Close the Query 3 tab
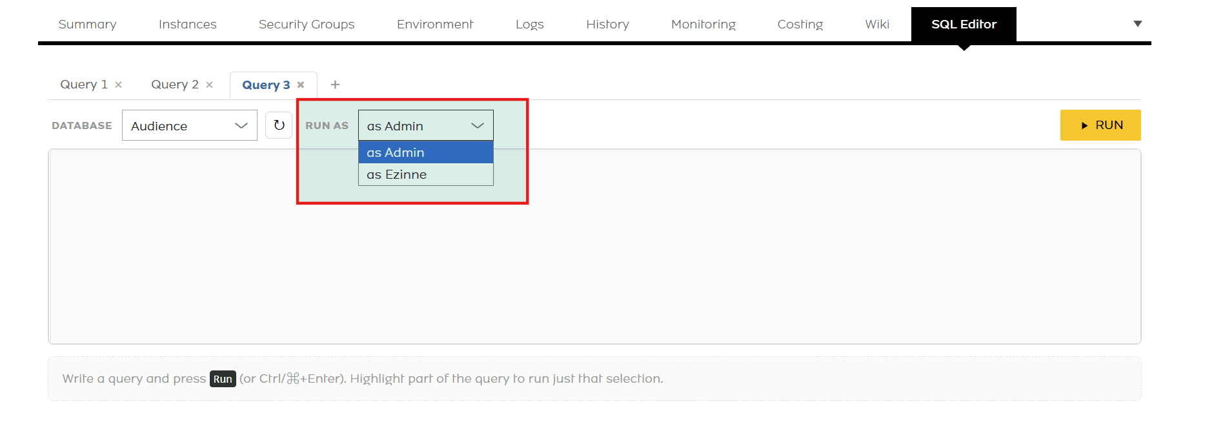 pyautogui.click(x=301, y=85)
